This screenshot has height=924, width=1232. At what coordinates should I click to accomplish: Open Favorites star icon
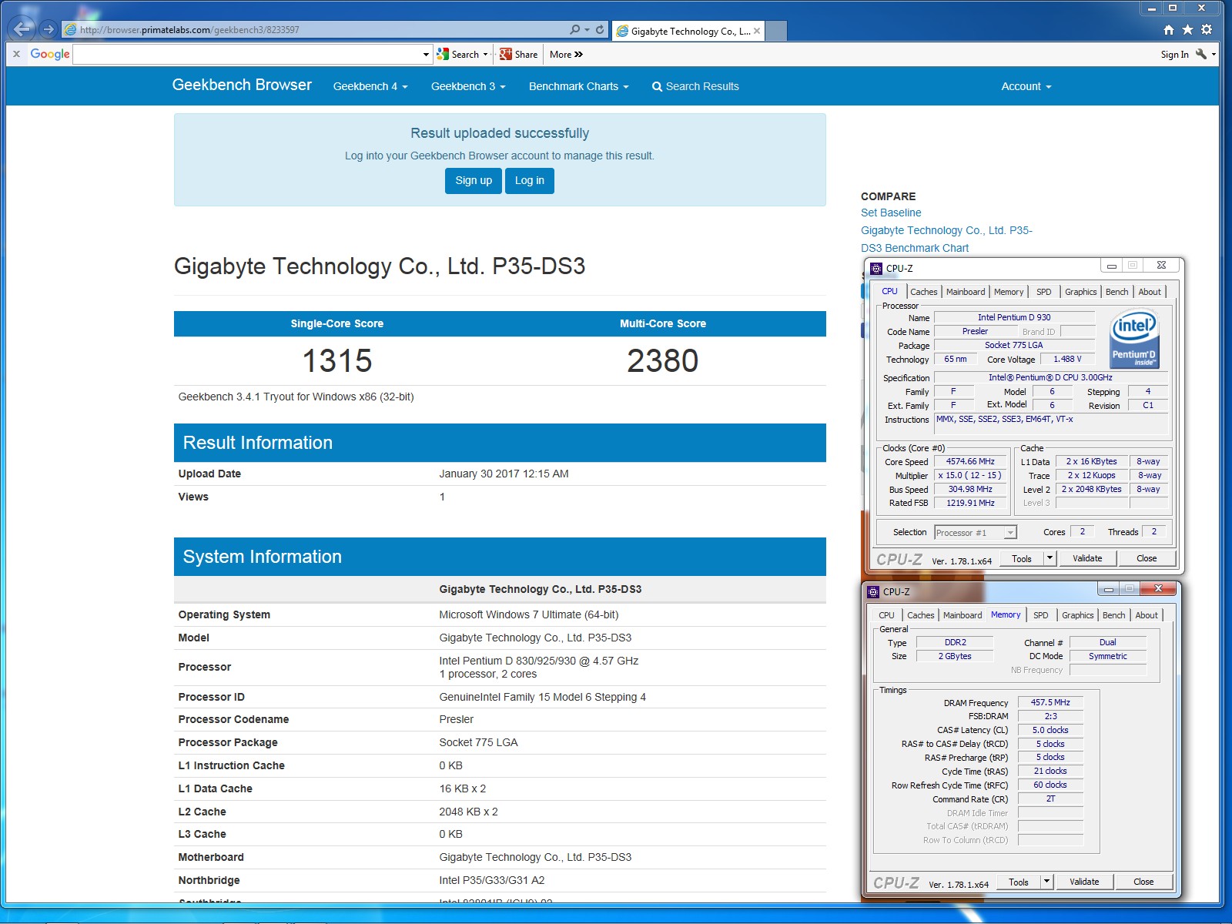(x=1187, y=29)
